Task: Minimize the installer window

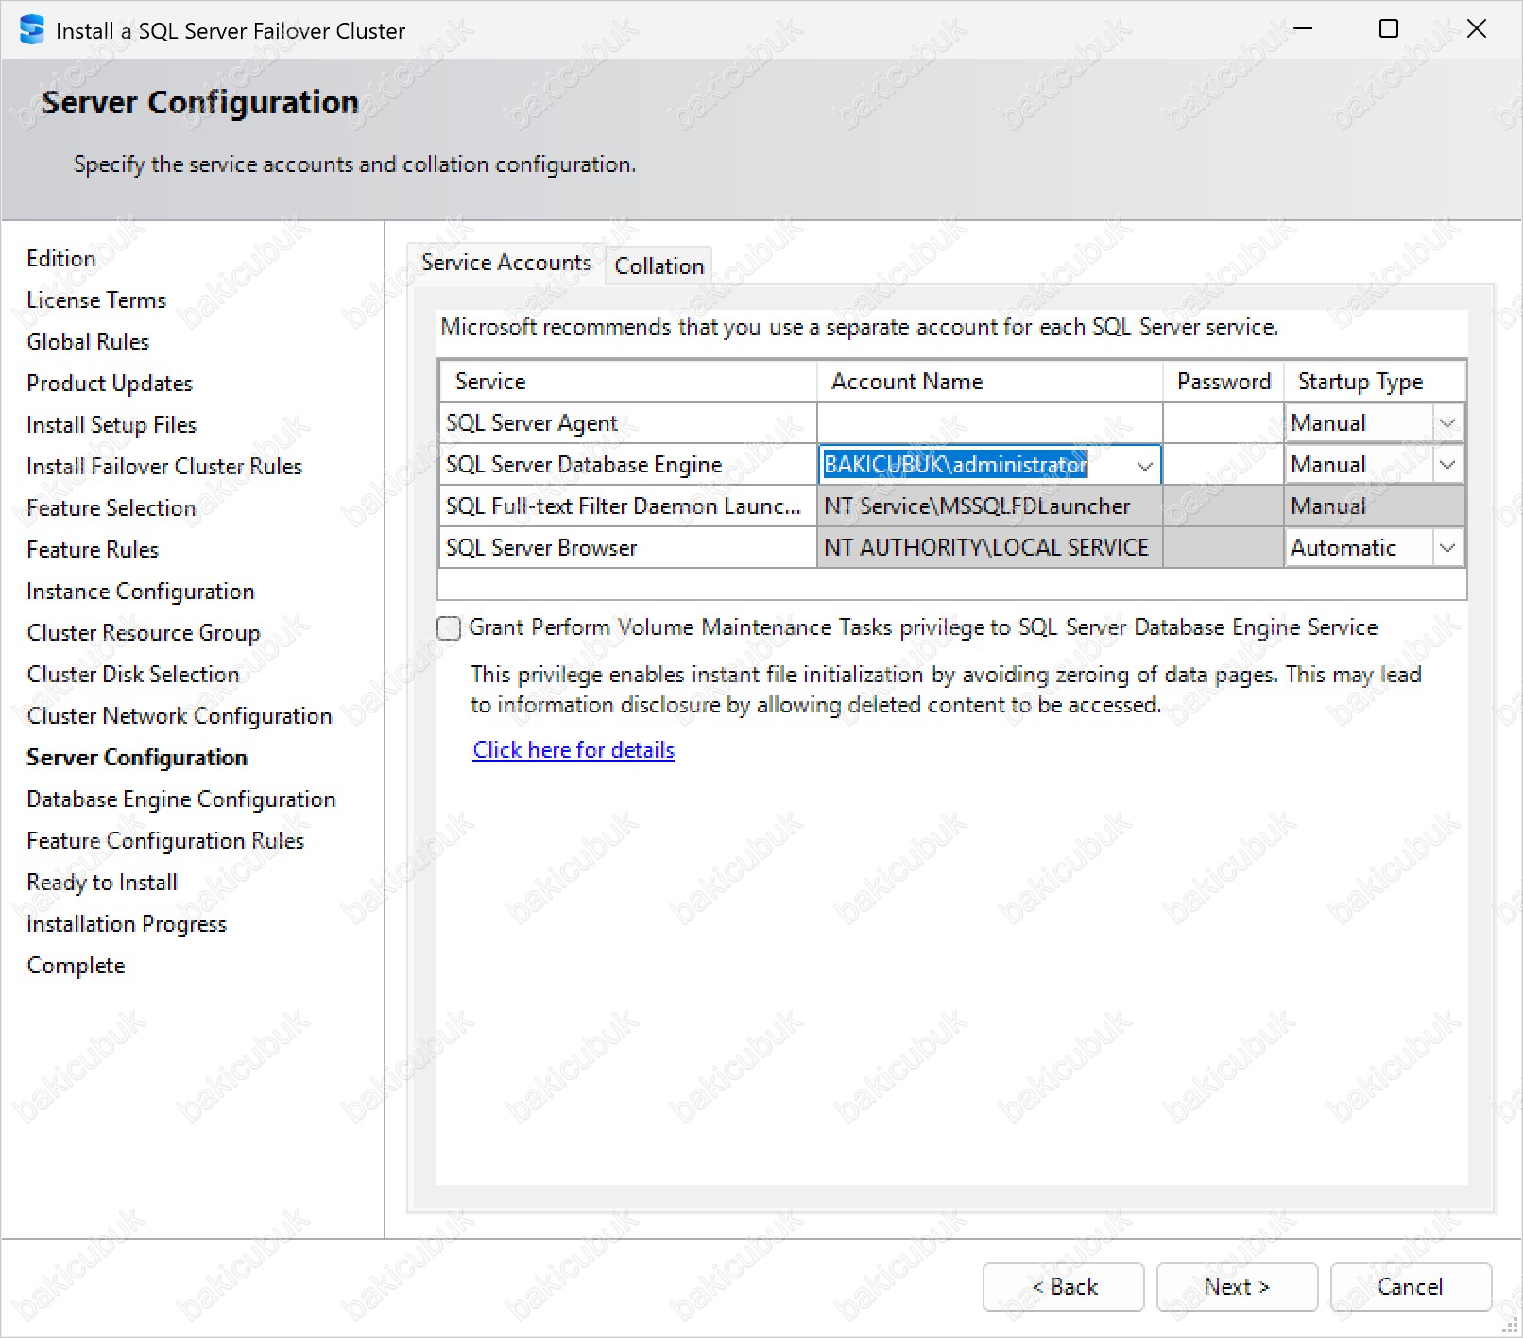Action: pos(1303,29)
